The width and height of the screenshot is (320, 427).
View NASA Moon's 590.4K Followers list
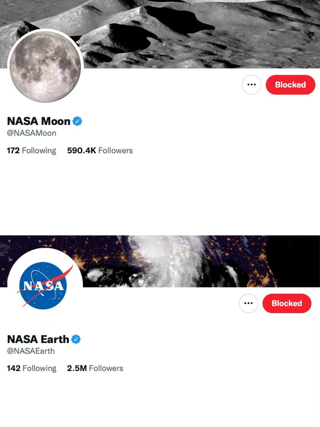point(100,151)
